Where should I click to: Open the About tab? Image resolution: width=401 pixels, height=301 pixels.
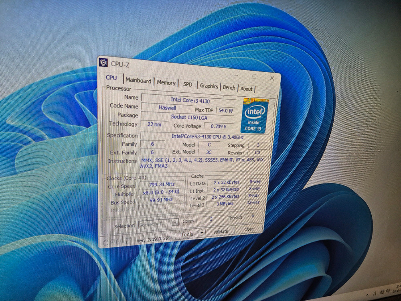click(247, 88)
